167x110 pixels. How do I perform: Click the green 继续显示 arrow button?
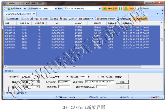(110, 9)
